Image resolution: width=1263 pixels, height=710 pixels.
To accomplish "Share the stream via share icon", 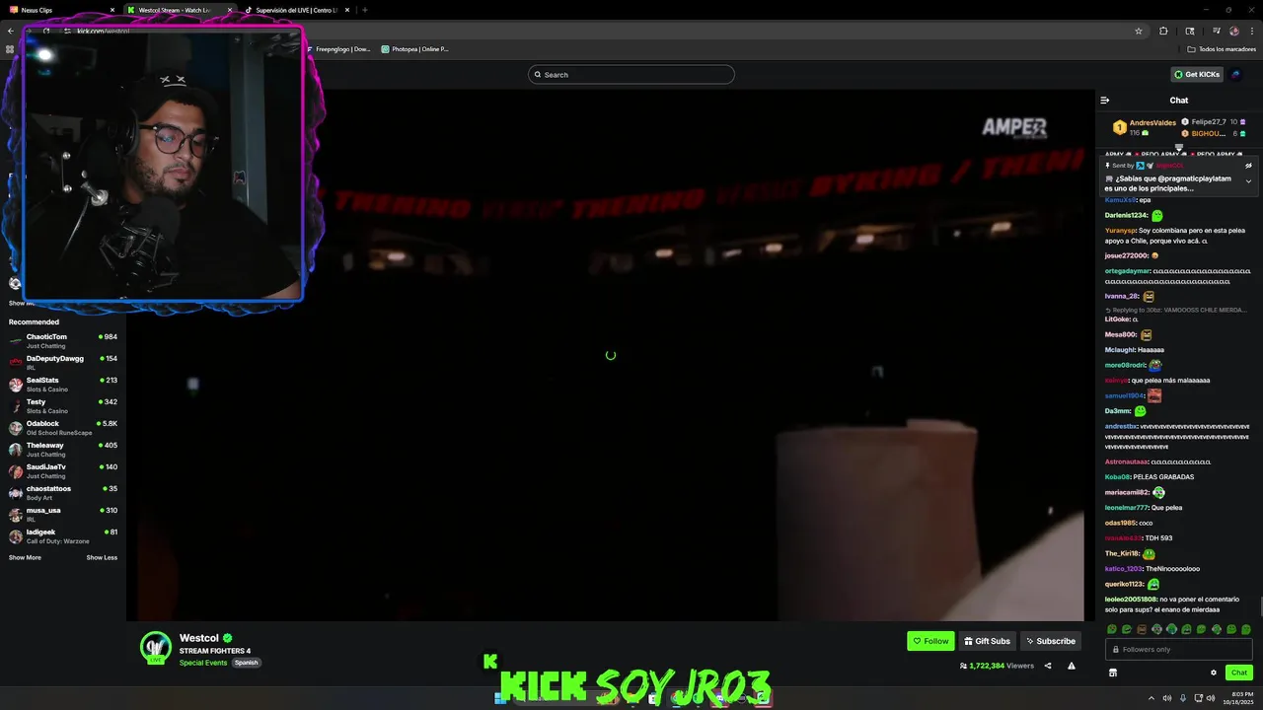I will [x=1048, y=666].
